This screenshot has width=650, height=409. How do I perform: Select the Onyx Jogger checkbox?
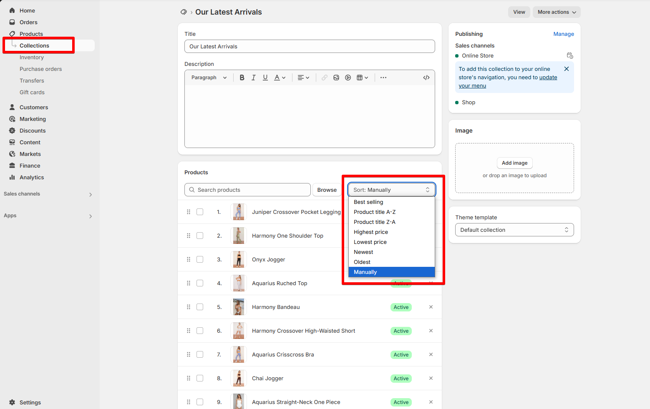pyautogui.click(x=200, y=259)
